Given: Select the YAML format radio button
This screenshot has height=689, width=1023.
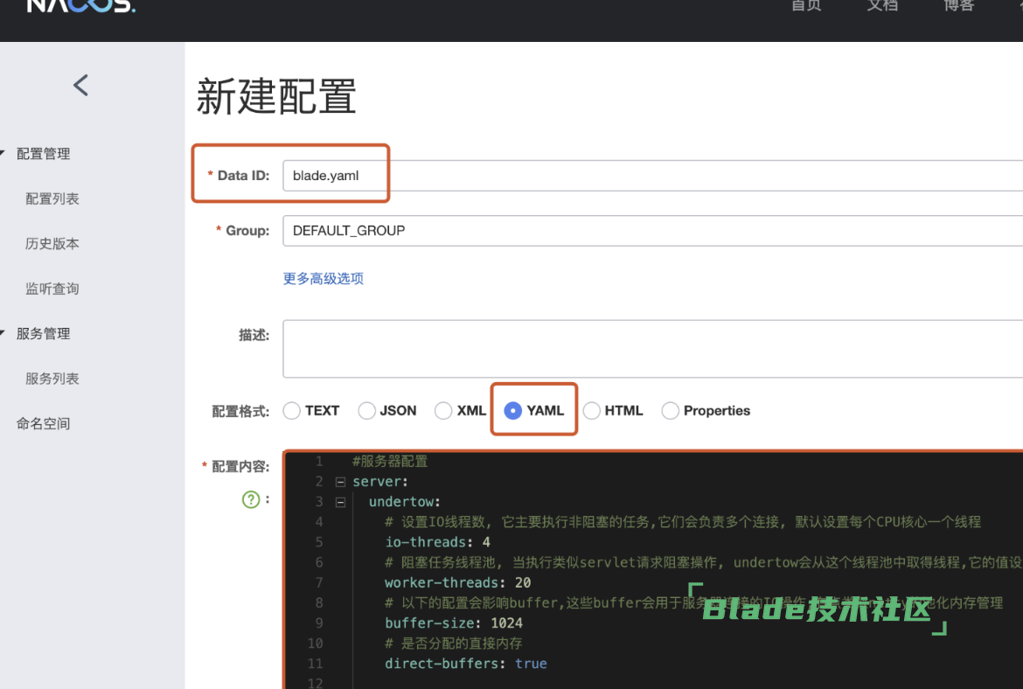Looking at the screenshot, I should [x=513, y=411].
